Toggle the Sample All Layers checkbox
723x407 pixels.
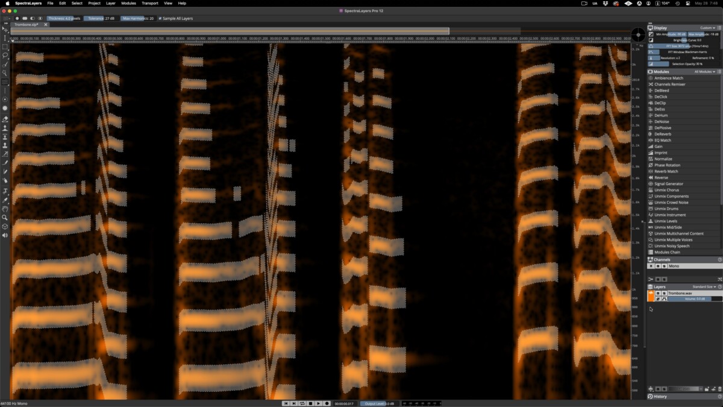160,19
